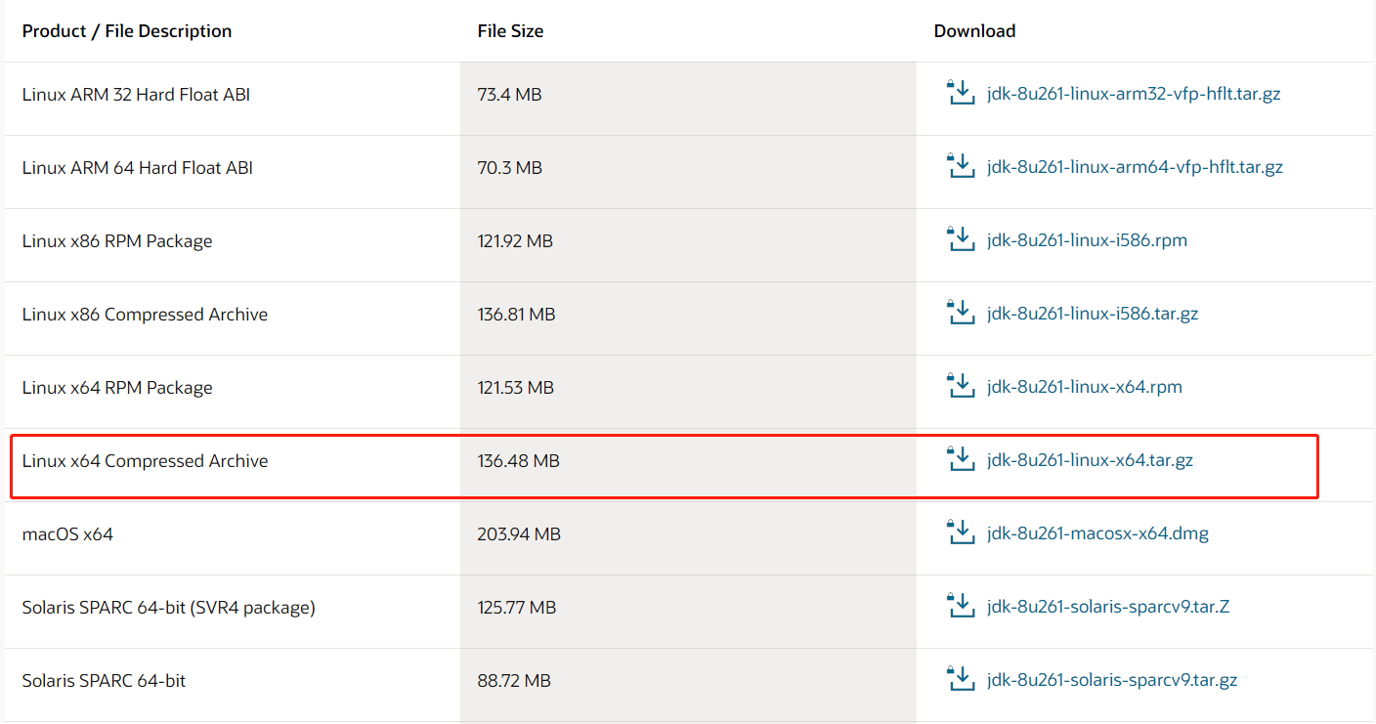
Task: Open jdk-8u261-linux-x64.rpm file link
Action: point(1084,387)
